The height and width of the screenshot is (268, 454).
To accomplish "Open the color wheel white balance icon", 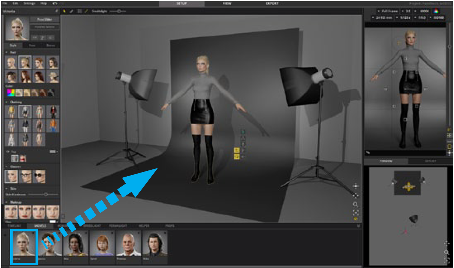I will coord(436,11).
